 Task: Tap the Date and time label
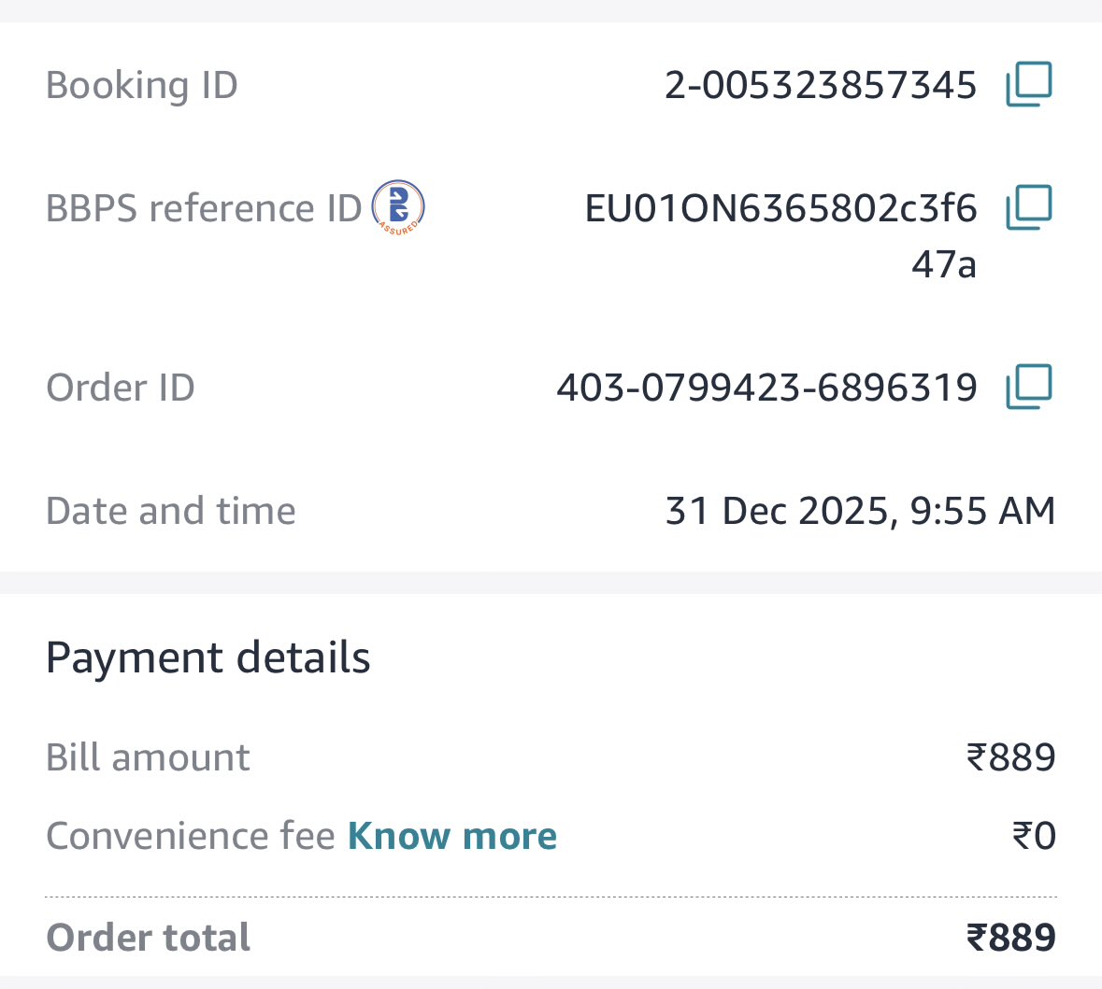point(171,511)
